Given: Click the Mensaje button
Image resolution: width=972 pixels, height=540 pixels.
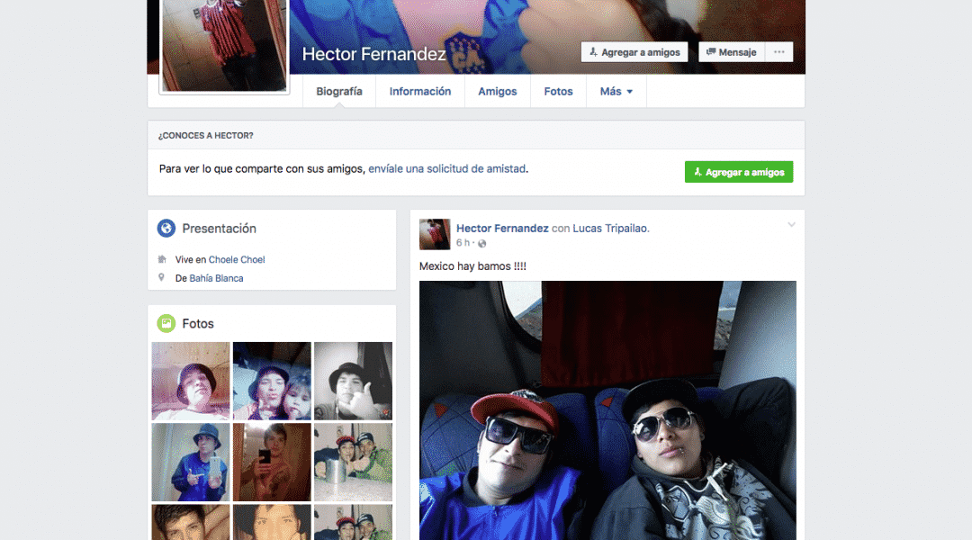Looking at the screenshot, I should (x=732, y=52).
